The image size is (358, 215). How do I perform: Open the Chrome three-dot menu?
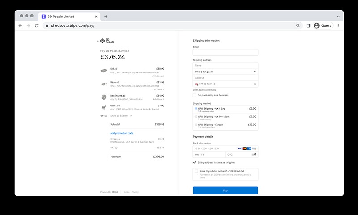tap(338, 26)
